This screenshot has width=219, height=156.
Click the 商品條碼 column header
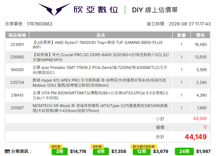pos(17,35)
